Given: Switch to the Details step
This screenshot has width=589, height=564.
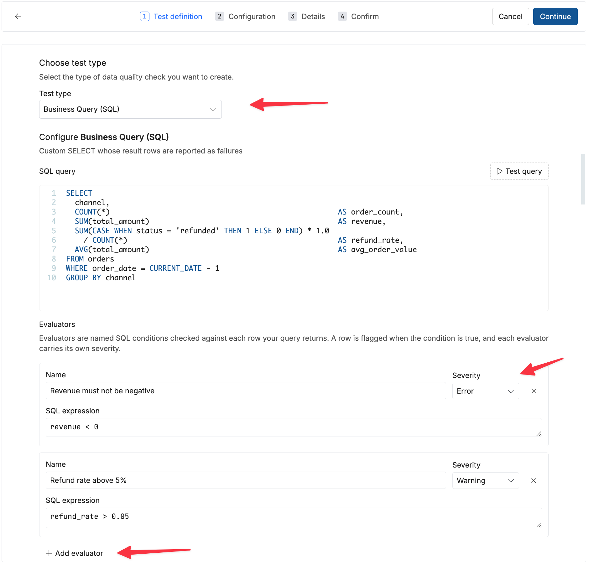Looking at the screenshot, I should (x=306, y=16).
